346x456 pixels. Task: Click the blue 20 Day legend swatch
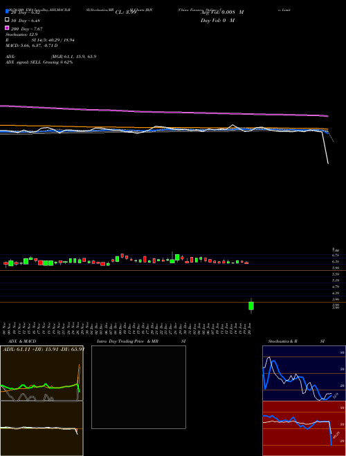(7, 12)
